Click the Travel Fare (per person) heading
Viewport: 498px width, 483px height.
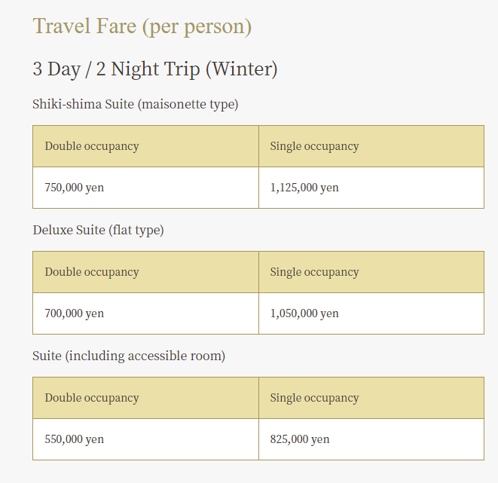pyautogui.click(x=142, y=26)
